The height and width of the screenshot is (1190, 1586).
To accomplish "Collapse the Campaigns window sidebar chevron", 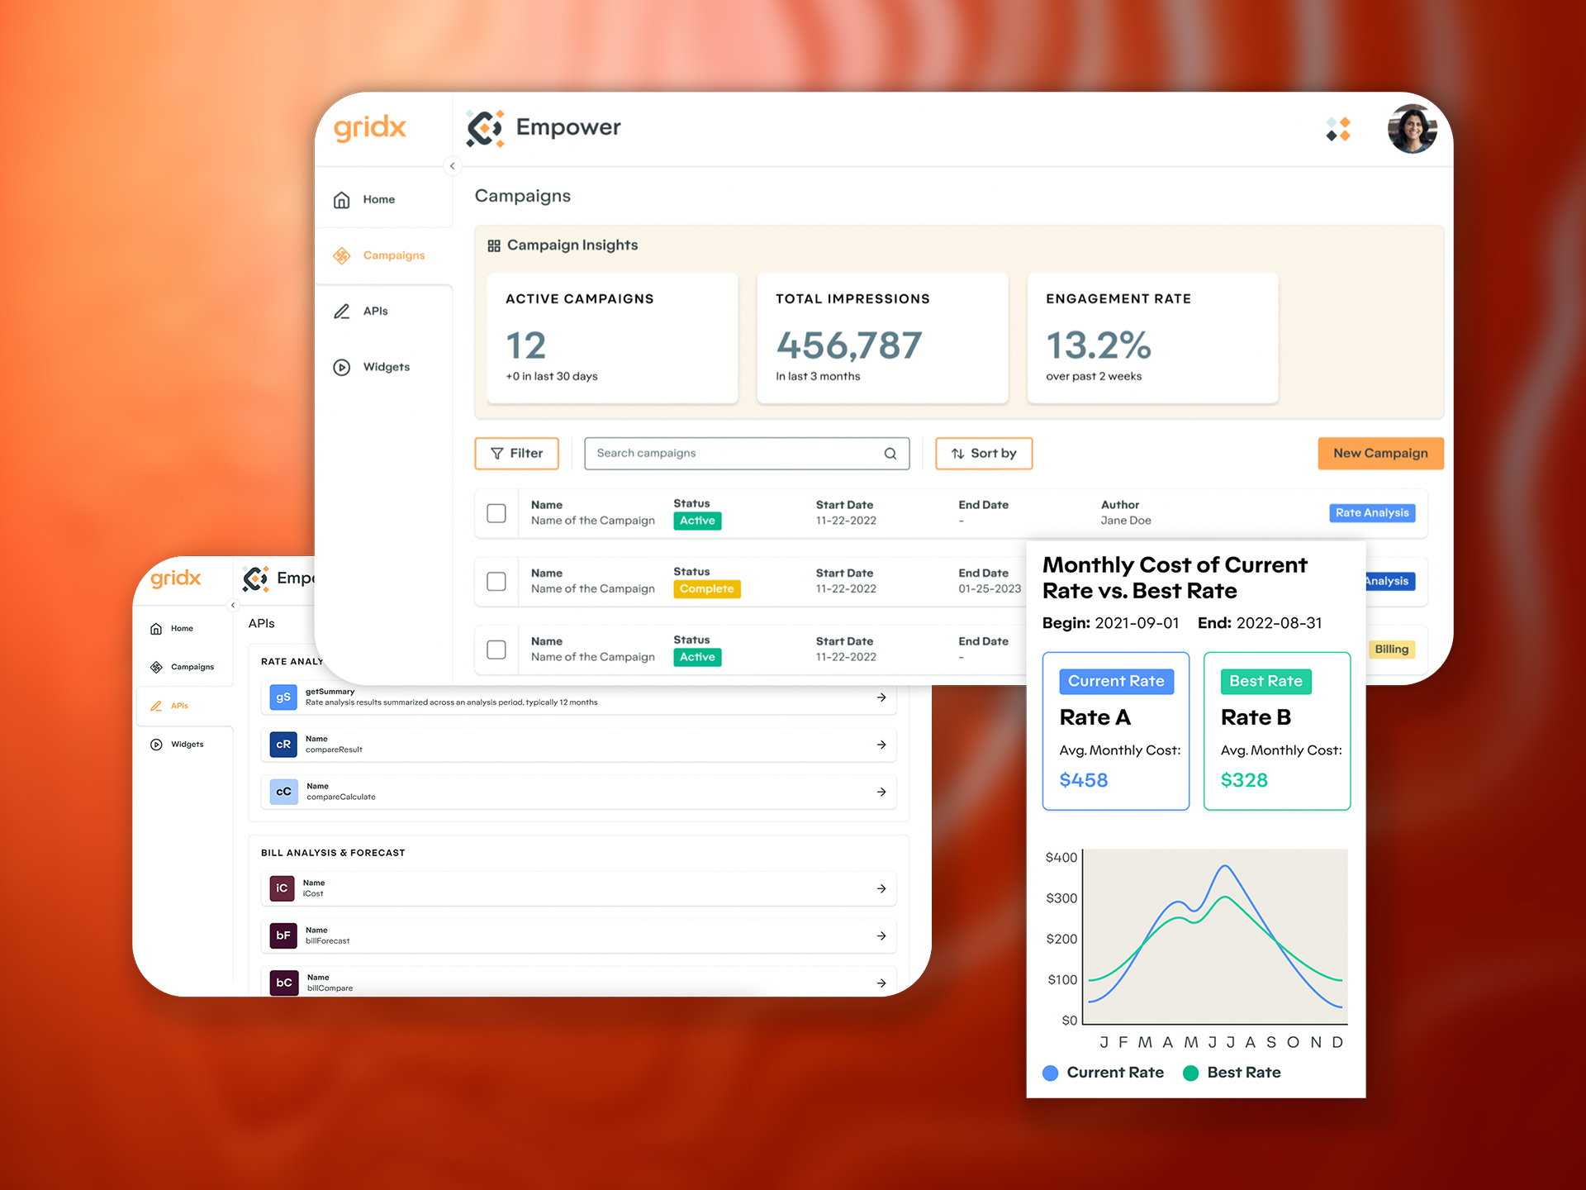I will point(452,166).
